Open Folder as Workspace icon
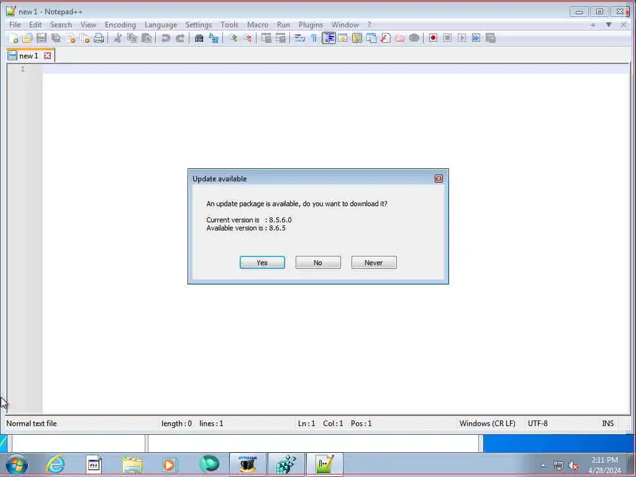Viewport: 636px width, 477px height. click(400, 38)
